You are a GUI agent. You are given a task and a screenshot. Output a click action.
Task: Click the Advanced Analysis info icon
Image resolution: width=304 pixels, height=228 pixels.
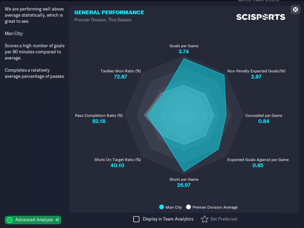click(57, 220)
